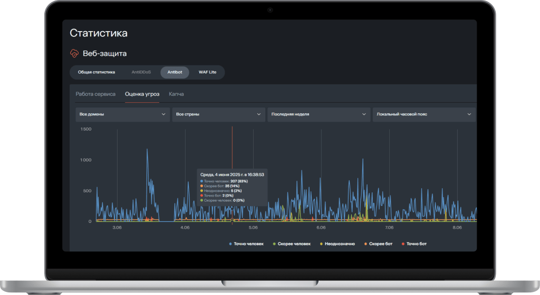Open the Последняя неделя period dropdown
Viewport: 540px width, 295px height.
[x=319, y=114]
